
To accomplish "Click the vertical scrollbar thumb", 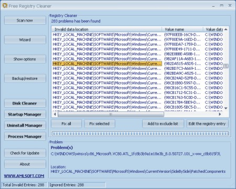I will [226, 66].
